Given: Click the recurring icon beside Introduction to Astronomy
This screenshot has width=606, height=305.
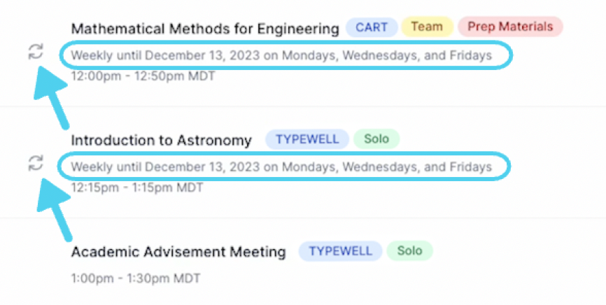Looking at the screenshot, I should coord(36,163).
